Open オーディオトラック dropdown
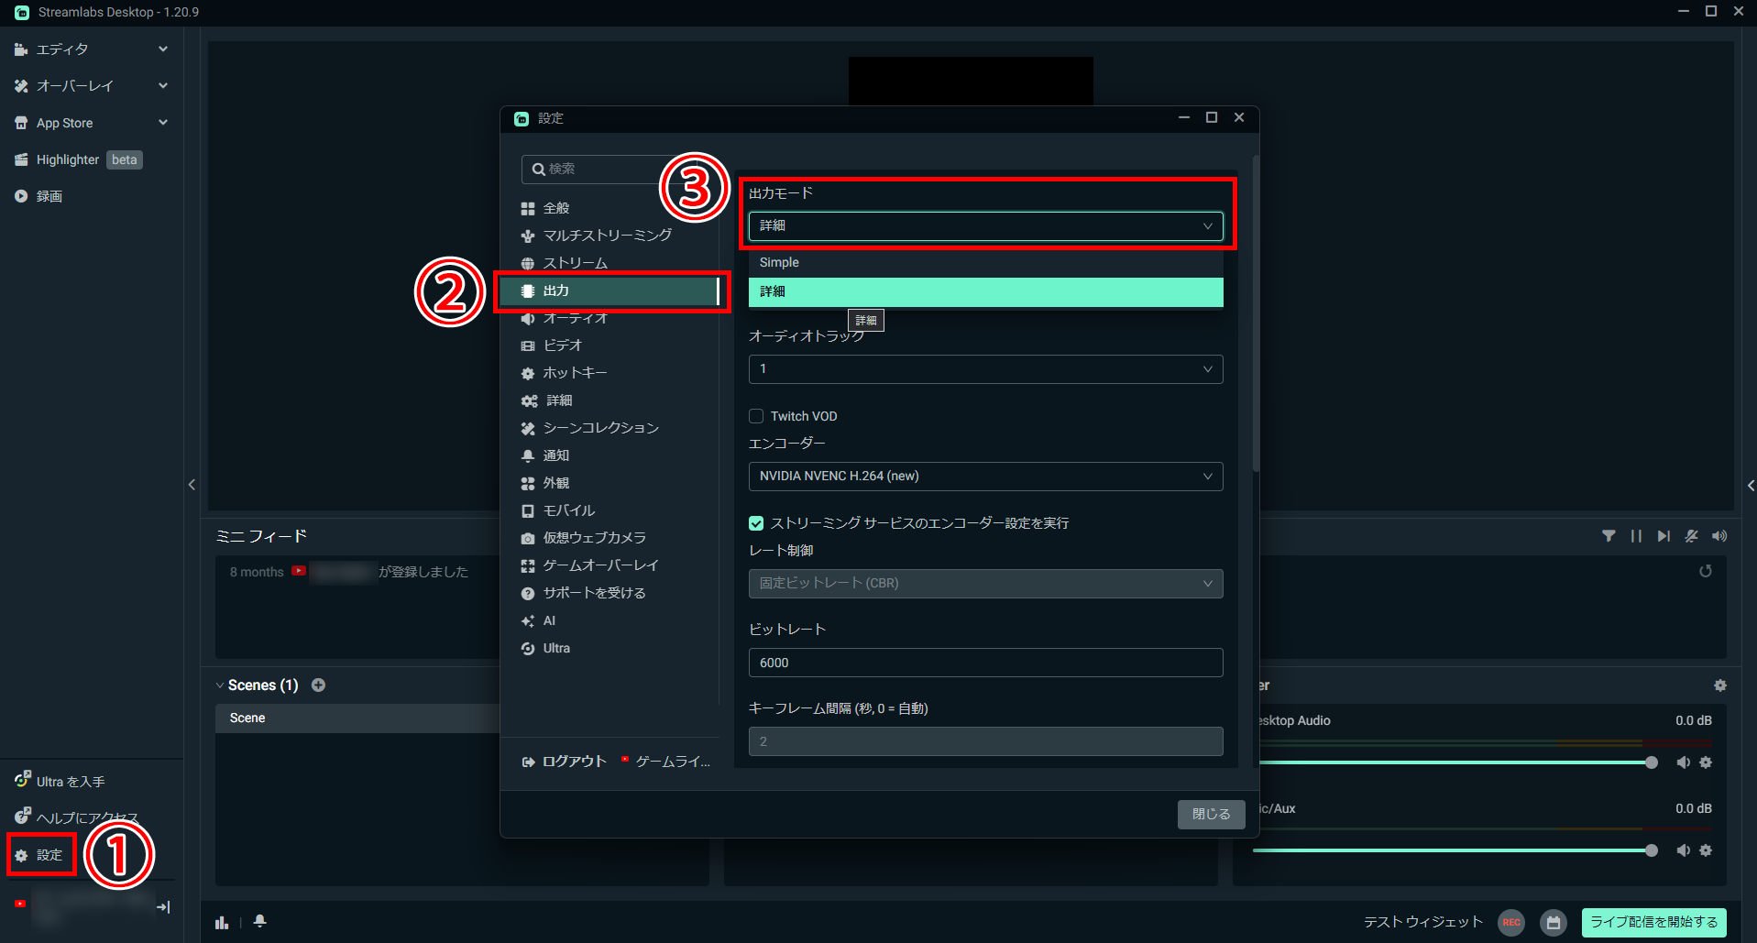This screenshot has height=943, width=1757. click(x=985, y=369)
